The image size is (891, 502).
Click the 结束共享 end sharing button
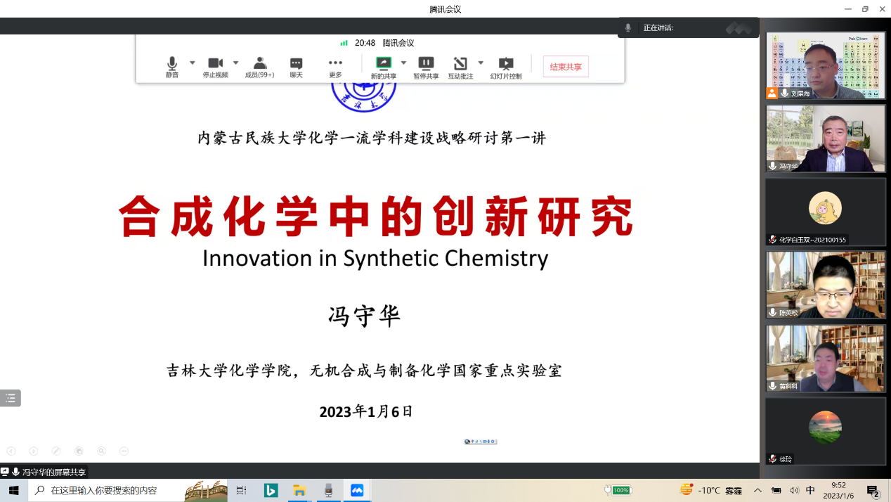(x=566, y=67)
